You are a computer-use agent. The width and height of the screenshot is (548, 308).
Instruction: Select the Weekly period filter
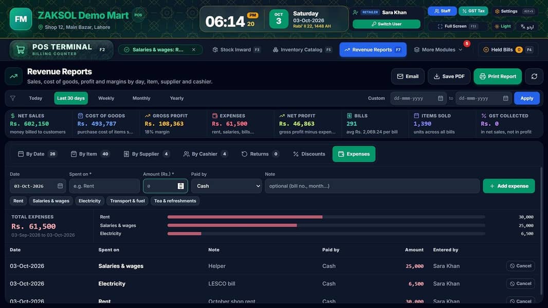[x=106, y=99]
